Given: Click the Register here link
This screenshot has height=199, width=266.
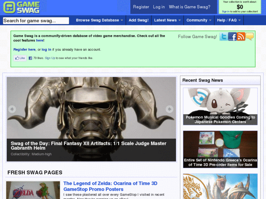Looking at the screenshot, I should (25, 50).
